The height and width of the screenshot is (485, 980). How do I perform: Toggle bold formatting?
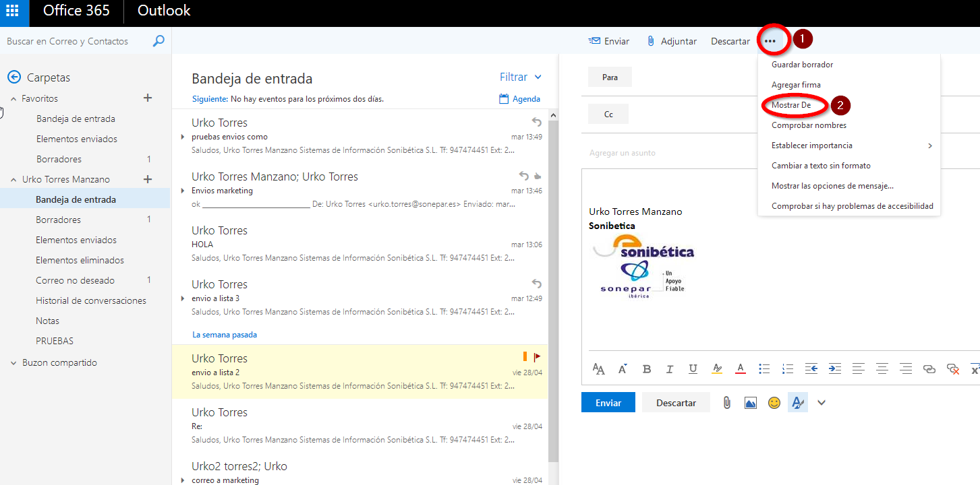(647, 368)
